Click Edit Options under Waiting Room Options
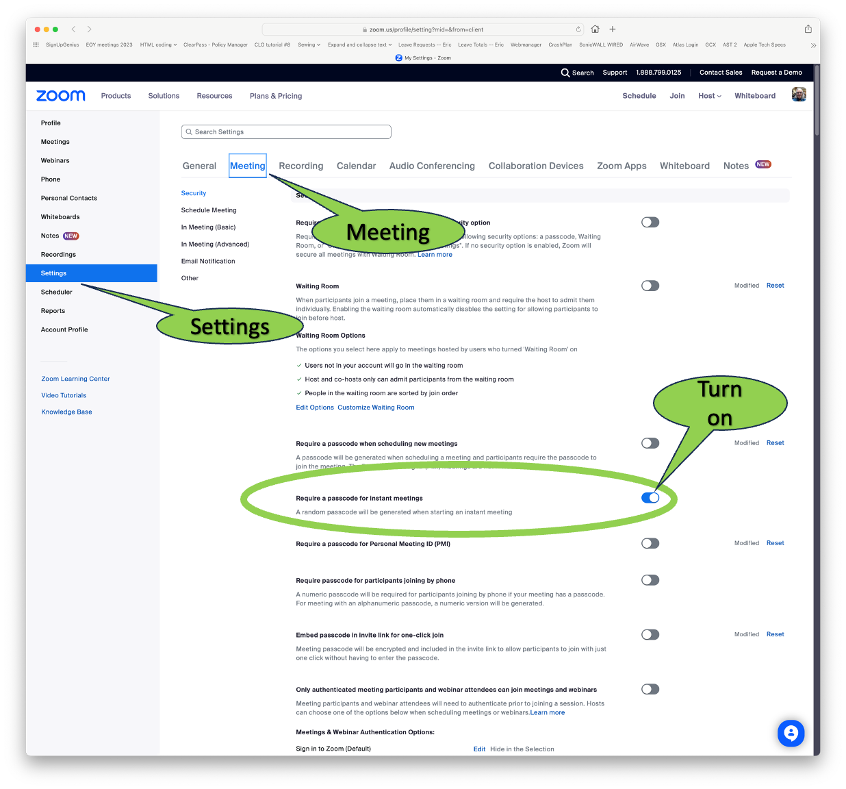The image size is (846, 789). point(315,408)
